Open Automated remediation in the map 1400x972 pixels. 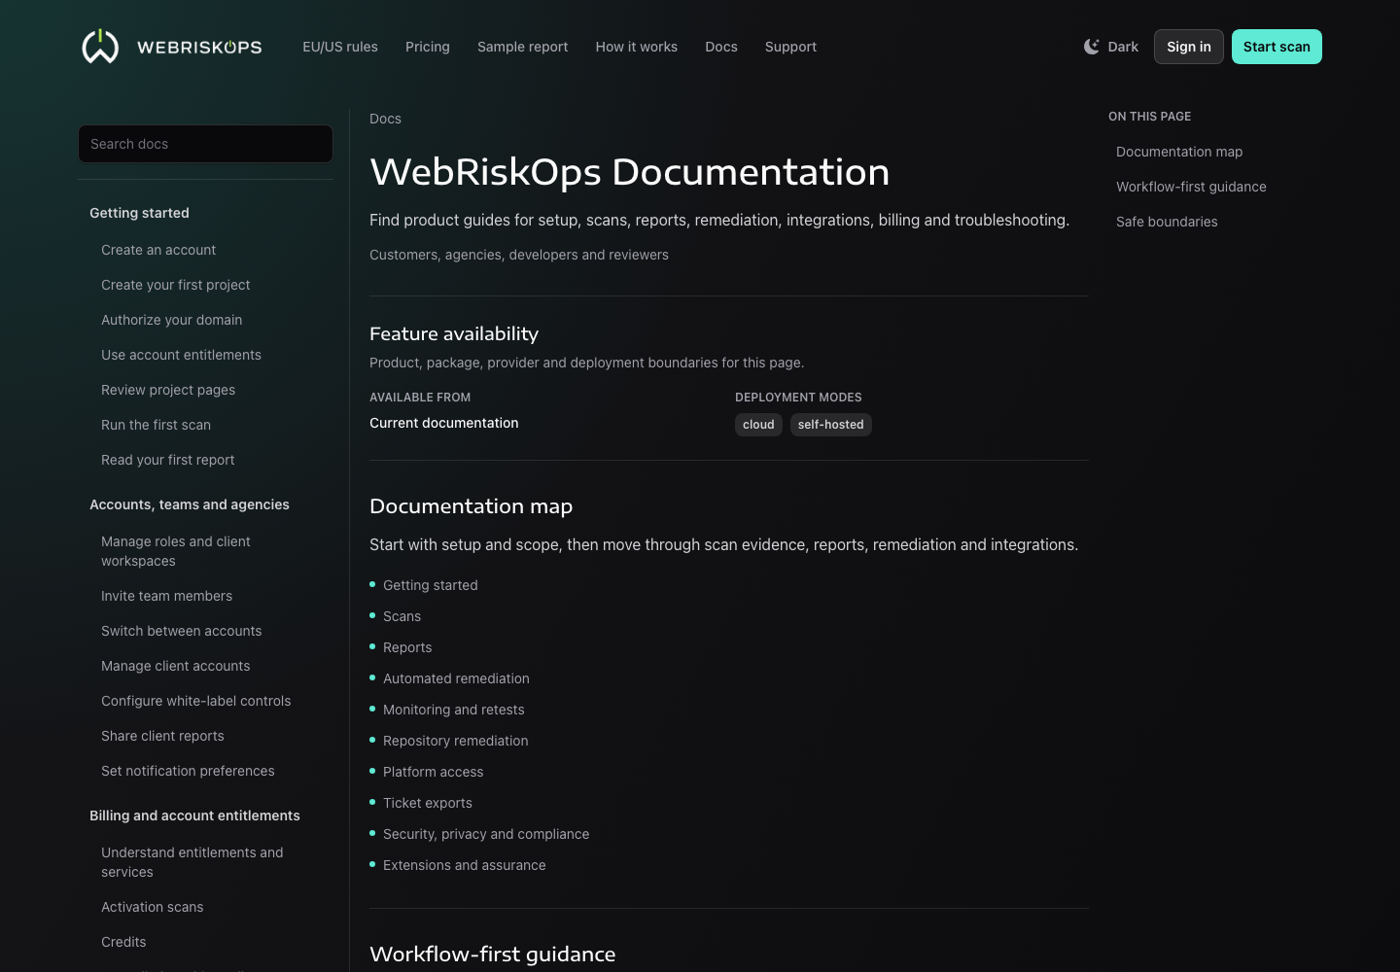456,678
